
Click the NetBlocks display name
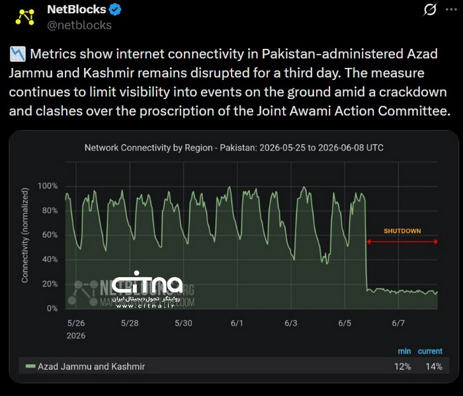pyautogui.click(x=77, y=9)
